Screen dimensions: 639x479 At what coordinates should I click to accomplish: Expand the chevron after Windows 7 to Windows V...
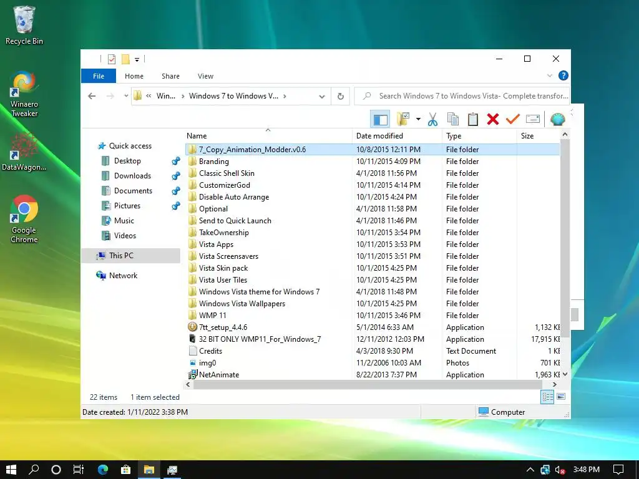click(285, 96)
